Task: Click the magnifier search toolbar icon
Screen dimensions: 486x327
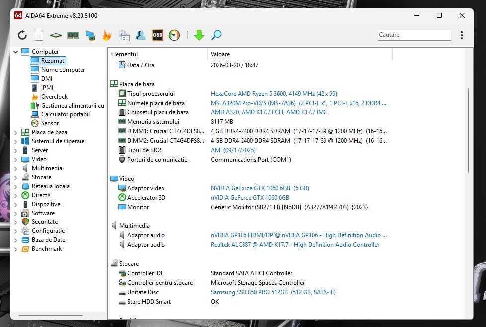Action: coord(216,35)
